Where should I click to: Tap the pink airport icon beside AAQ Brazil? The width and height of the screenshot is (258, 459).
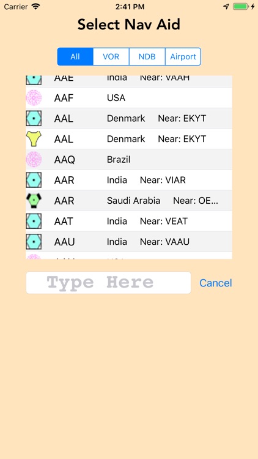pyautogui.click(x=34, y=160)
